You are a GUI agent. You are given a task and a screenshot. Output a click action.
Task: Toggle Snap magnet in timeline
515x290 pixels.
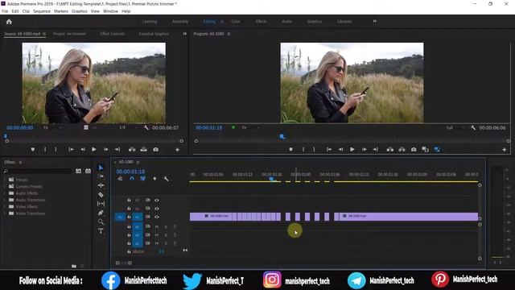pos(132,179)
